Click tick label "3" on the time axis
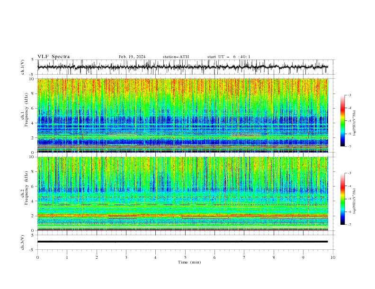Viewport: 375px width, 289px height. tap(126, 257)
